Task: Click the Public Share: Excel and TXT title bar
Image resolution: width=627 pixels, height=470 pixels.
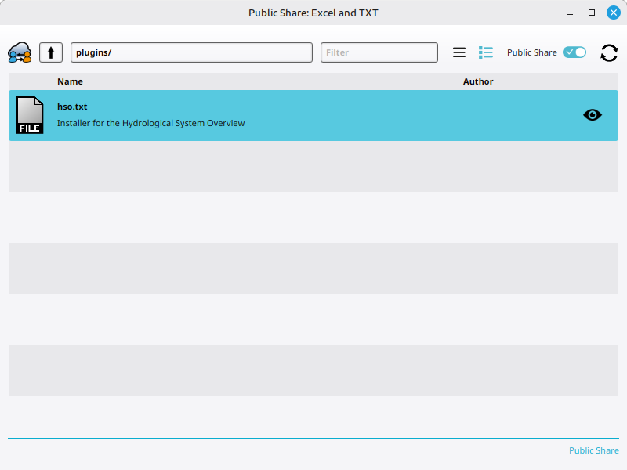Action: click(313, 13)
